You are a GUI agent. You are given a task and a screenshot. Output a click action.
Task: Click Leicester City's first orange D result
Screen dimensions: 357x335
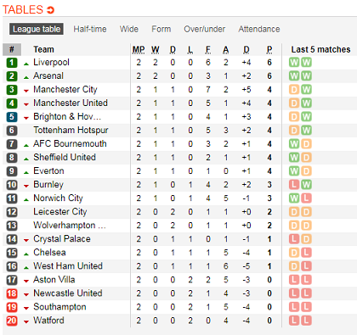294,212
